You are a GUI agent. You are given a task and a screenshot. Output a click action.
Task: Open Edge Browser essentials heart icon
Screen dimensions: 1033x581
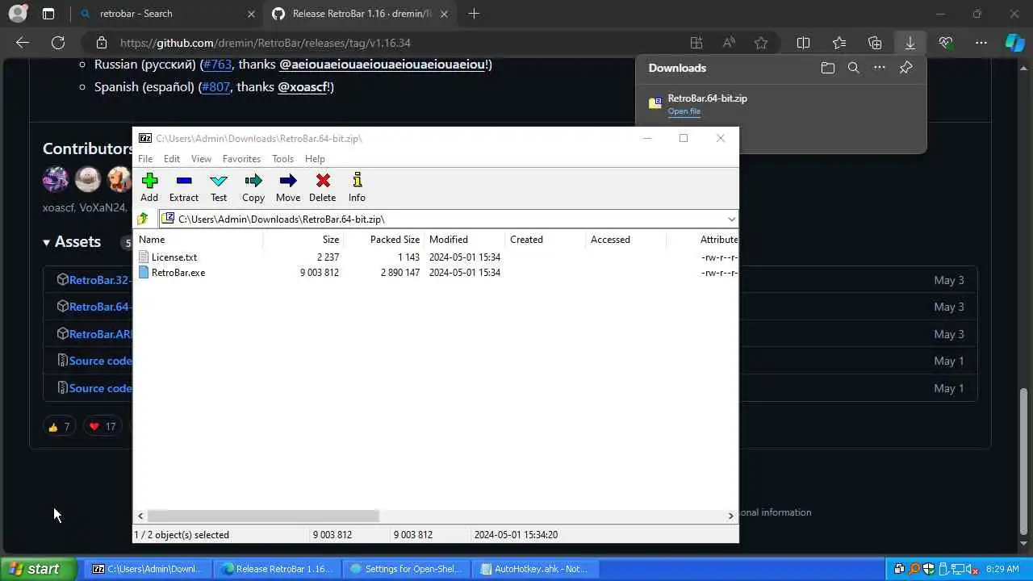click(x=946, y=43)
